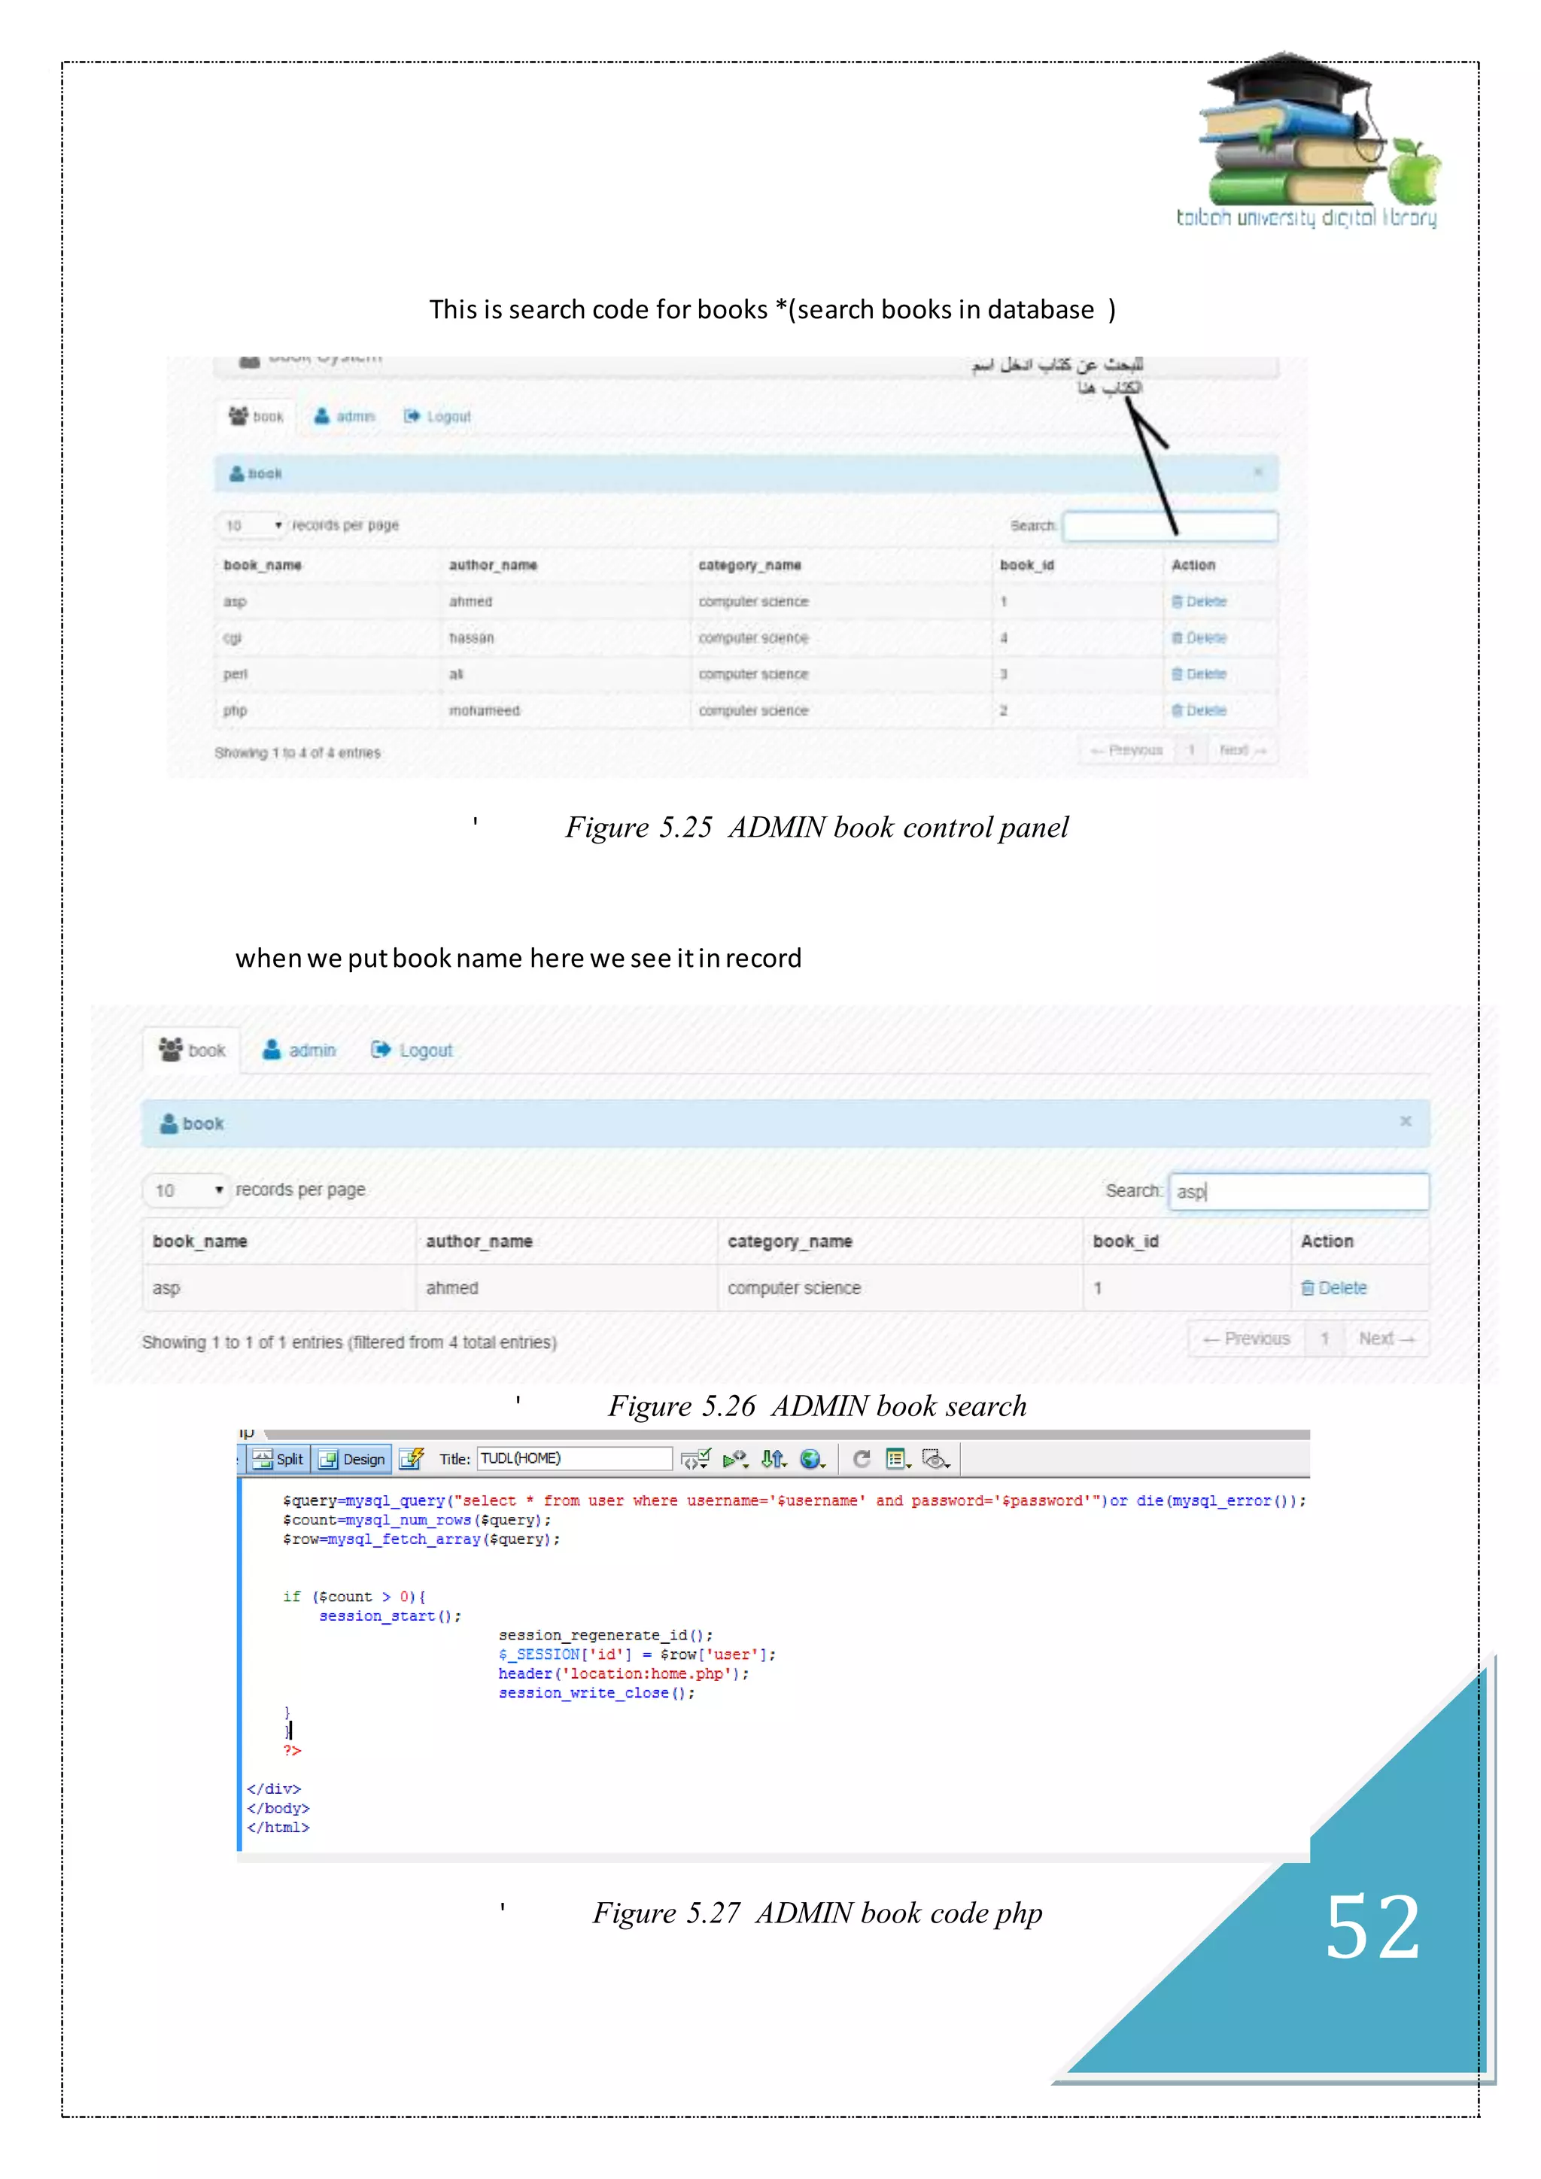
Task: Click Previous pagination in lower panel
Action: (1246, 1338)
